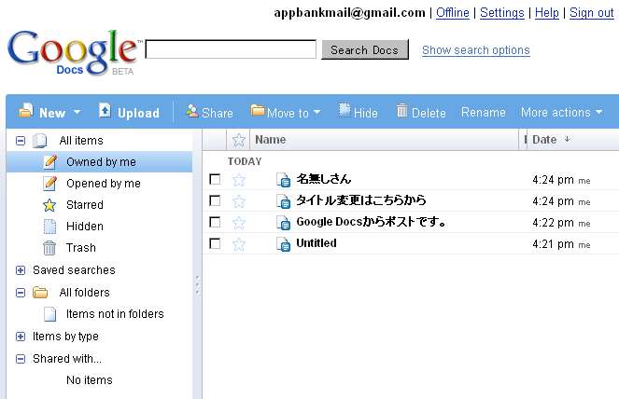Tick checkbox for Google Docsからポストです。
The height and width of the screenshot is (399, 619).
[215, 223]
